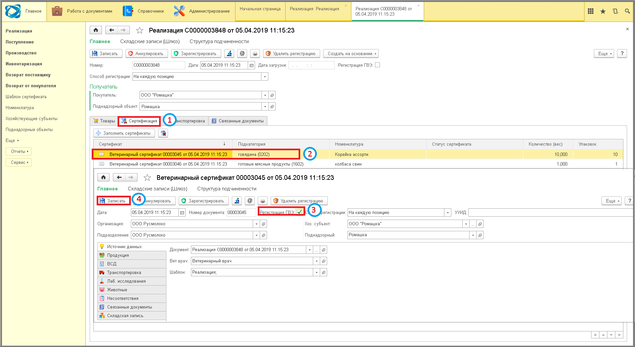Open the apps grid menu icon
Screen dimensions: 635x347
[590, 11]
